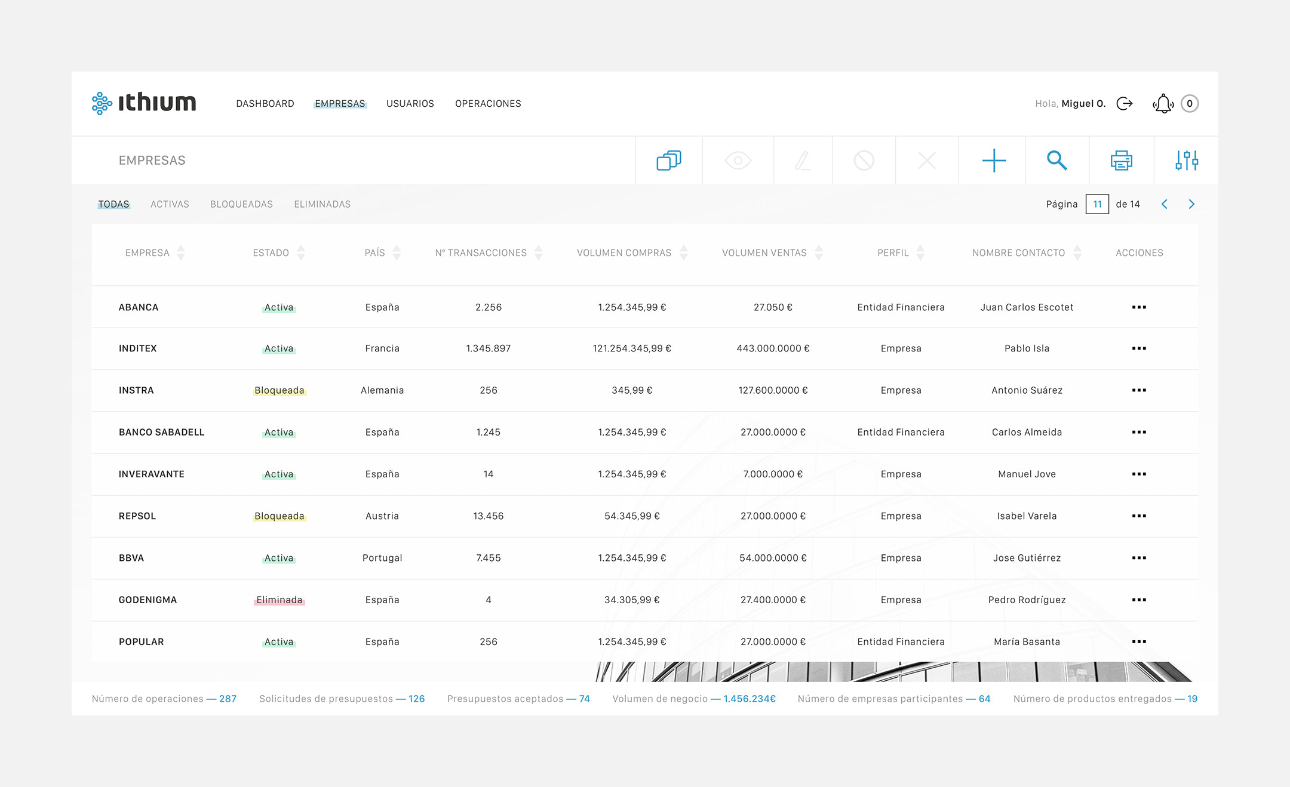The width and height of the screenshot is (1290, 787).
Task: Click the eye view toolbar icon
Action: [738, 161]
